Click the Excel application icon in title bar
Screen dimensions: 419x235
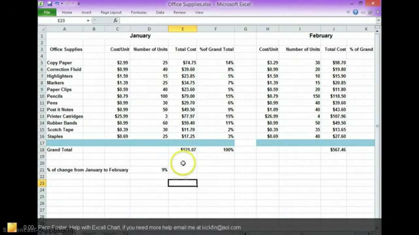(x=42, y=4)
